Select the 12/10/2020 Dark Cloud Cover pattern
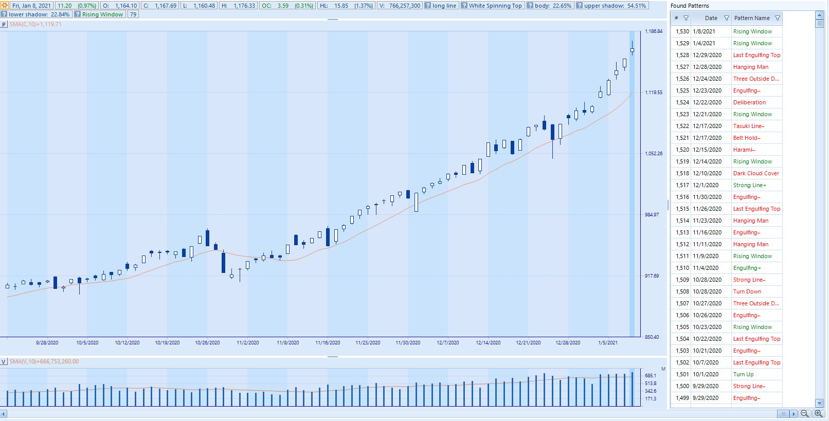The height and width of the screenshot is (421, 829). 755,173
